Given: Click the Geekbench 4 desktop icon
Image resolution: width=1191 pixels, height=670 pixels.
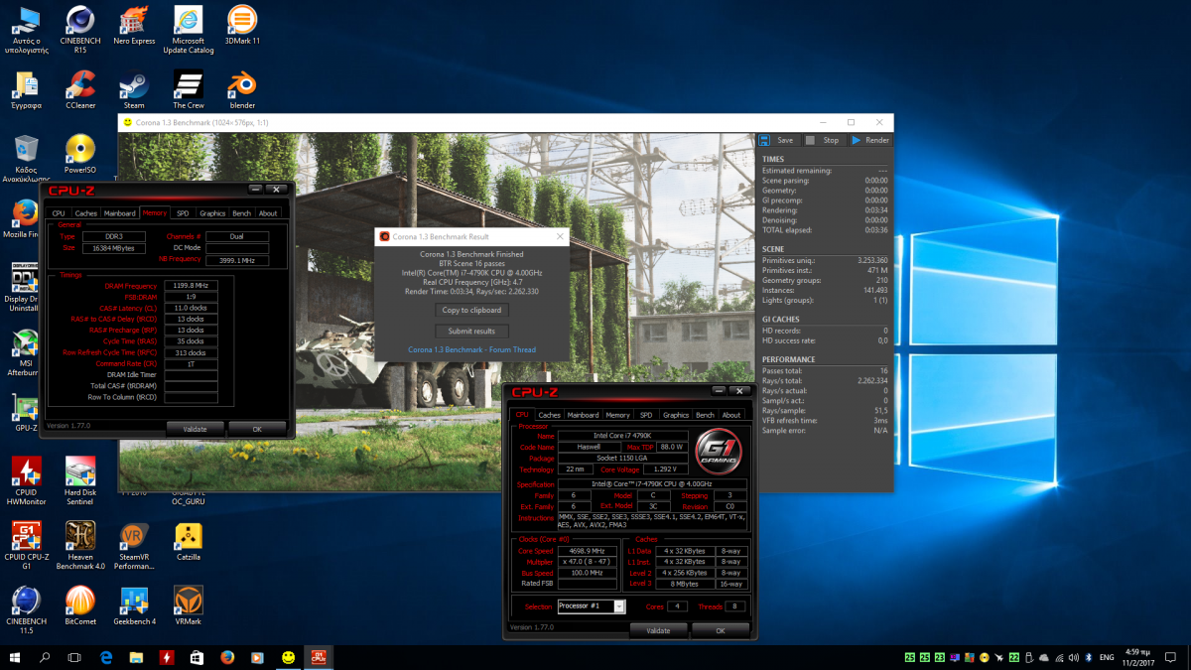Looking at the screenshot, I should point(134,605).
